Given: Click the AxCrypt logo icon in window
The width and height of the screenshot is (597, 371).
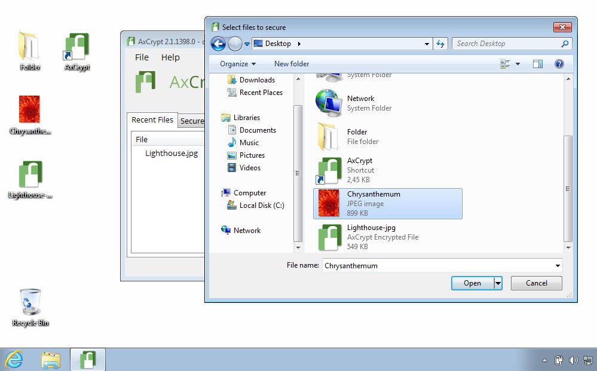Looking at the screenshot, I should [x=145, y=82].
